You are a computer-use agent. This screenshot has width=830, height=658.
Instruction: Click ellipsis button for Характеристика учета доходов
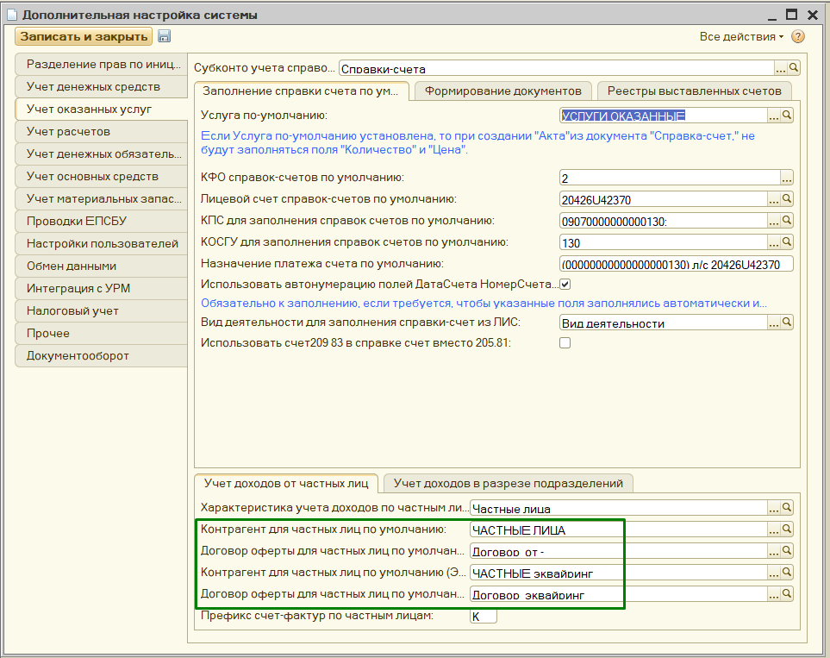pyautogui.click(x=774, y=508)
